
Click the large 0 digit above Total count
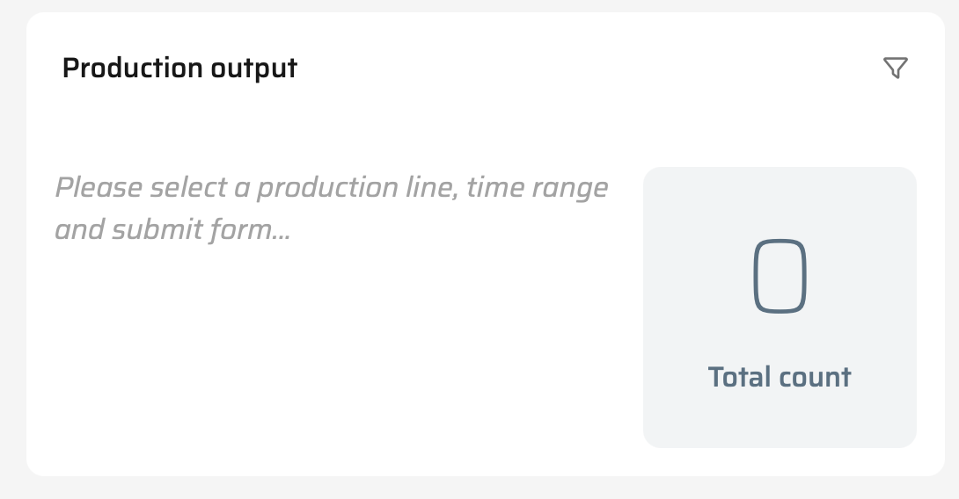tap(780, 276)
